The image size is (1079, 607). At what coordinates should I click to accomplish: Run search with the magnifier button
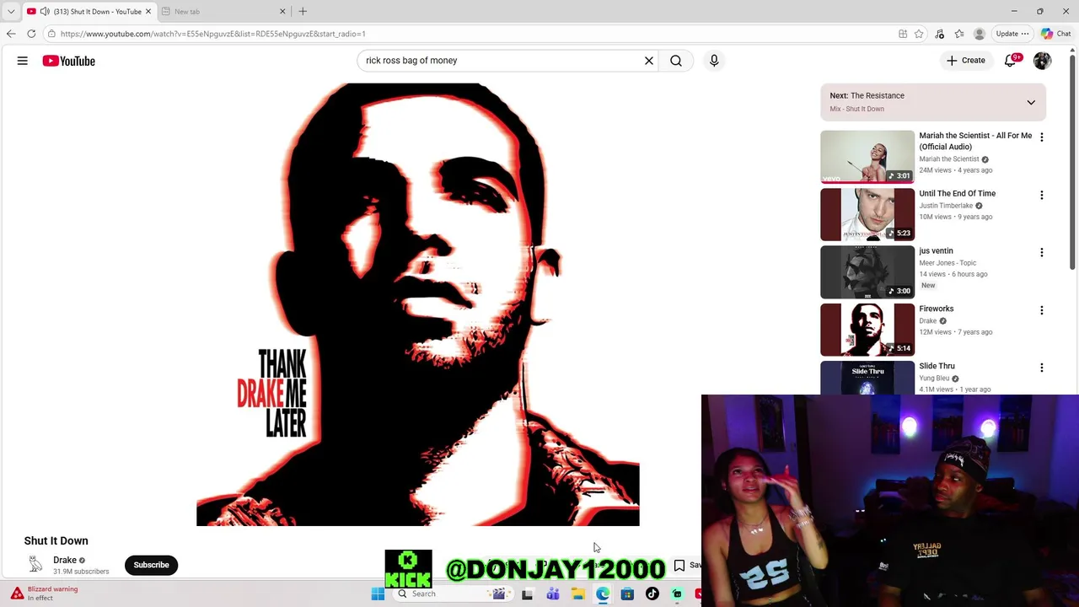pos(676,61)
